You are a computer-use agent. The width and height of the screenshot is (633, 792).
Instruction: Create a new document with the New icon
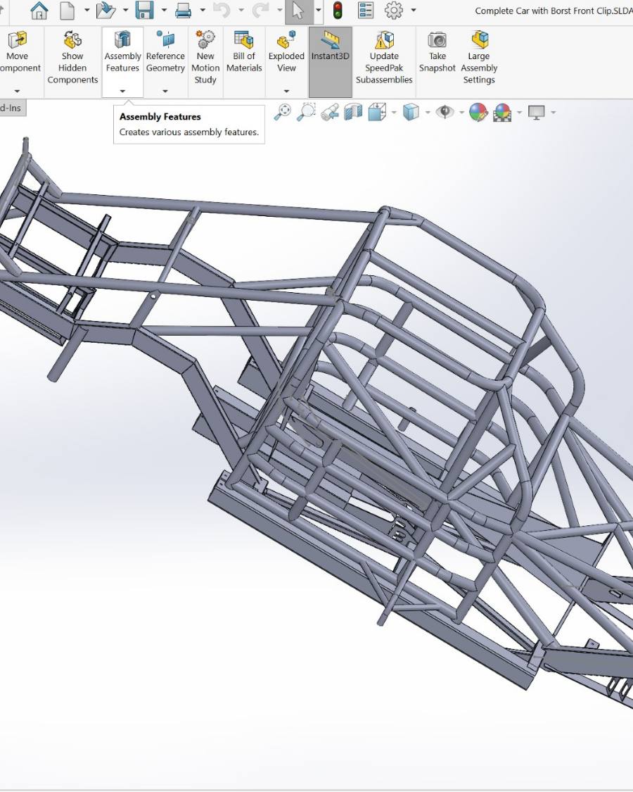tap(67, 10)
